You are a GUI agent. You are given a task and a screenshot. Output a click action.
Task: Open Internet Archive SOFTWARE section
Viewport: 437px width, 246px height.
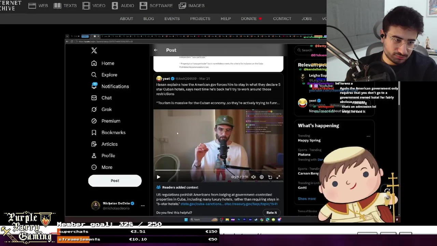156,5
